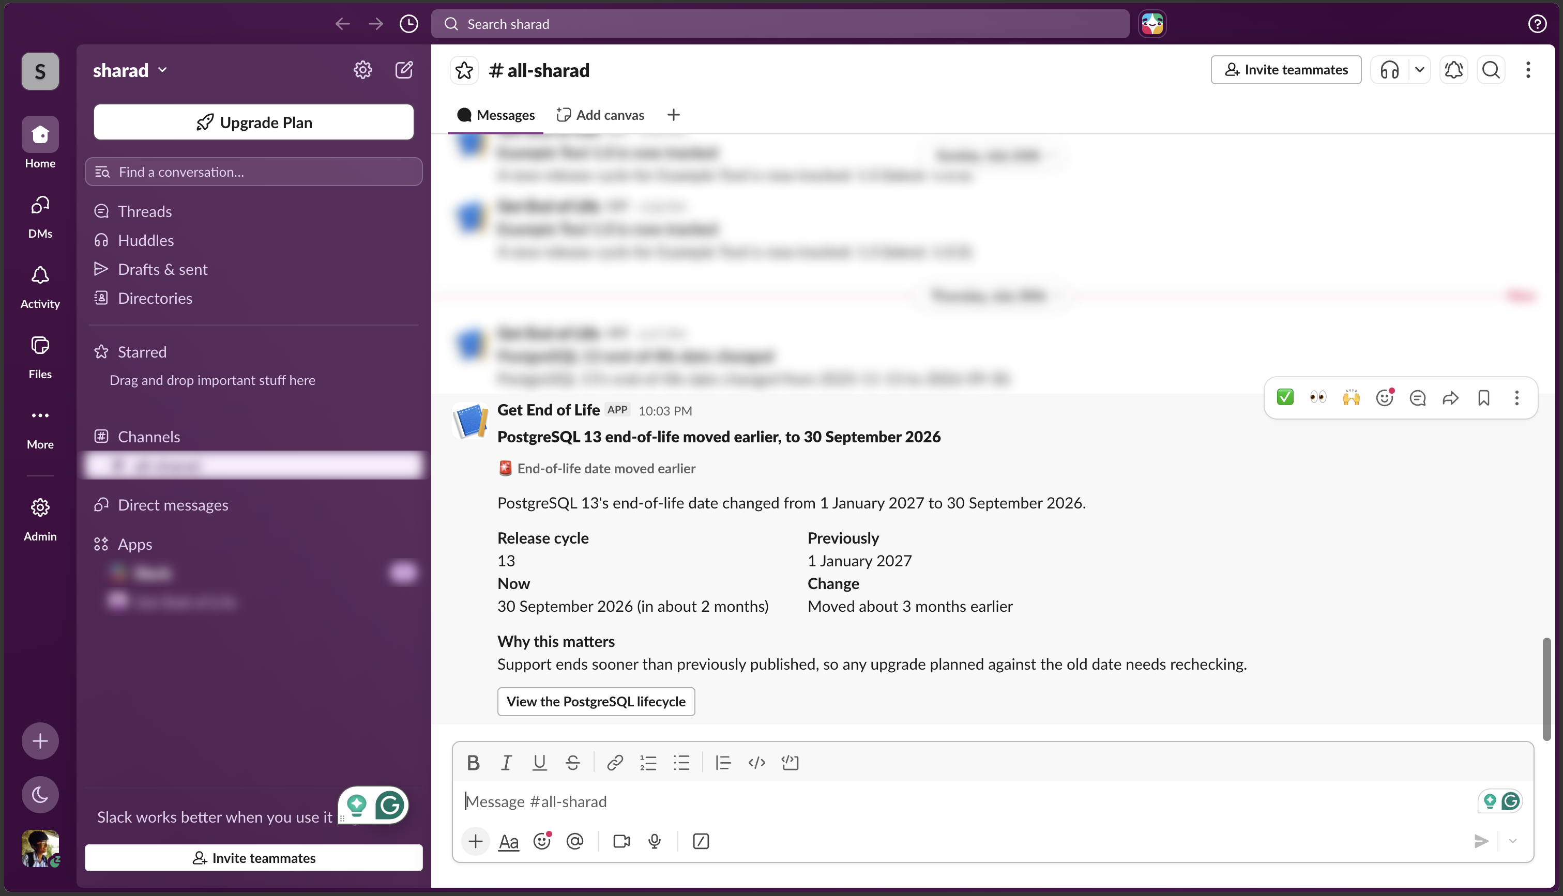Insert a link in the message
The height and width of the screenshot is (896, 1563).
pos(614,763)
